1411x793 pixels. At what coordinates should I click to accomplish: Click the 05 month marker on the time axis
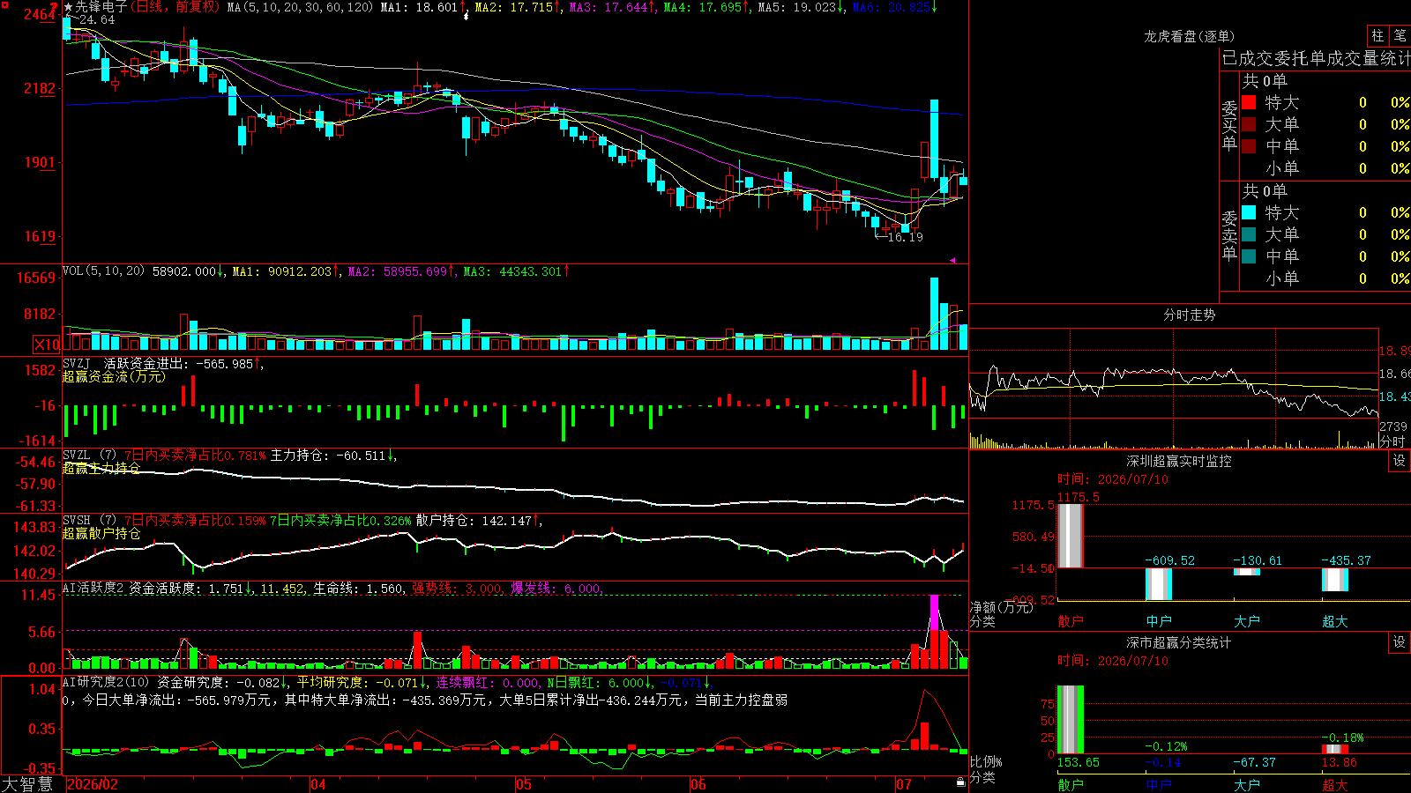[x=524, y=784]
